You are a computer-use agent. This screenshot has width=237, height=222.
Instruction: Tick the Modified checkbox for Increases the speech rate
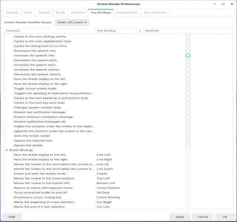click(x=188, y=56)
